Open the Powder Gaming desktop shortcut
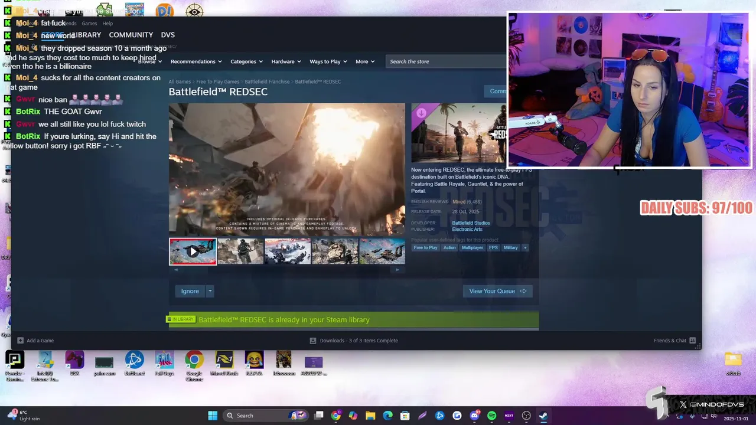This screenshot has height=425, width=756. (15, 366)
